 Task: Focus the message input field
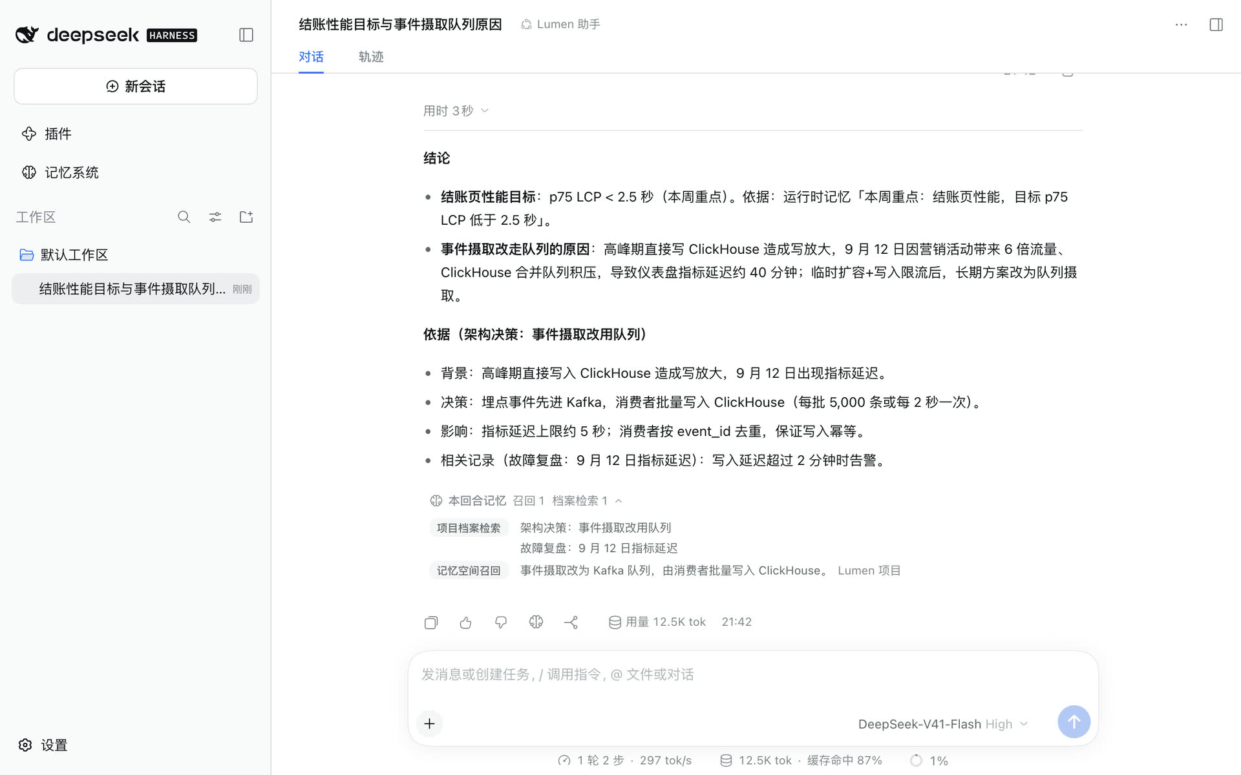(x=752, y=675)
